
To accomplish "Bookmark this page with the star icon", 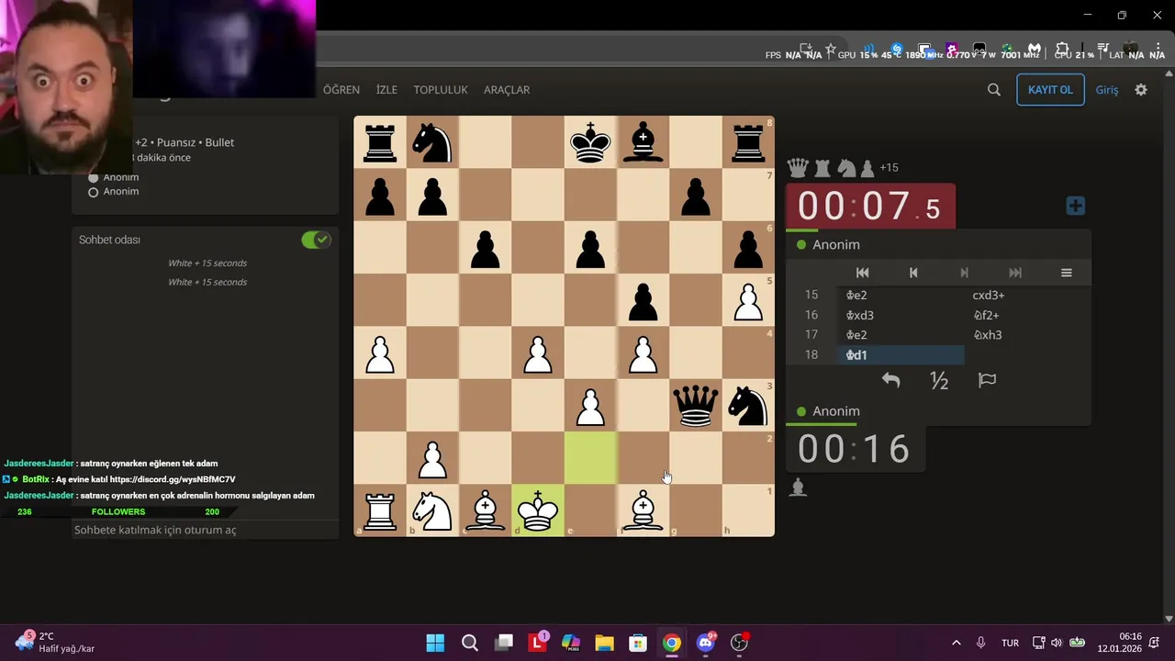I will (x=831, y=50).
